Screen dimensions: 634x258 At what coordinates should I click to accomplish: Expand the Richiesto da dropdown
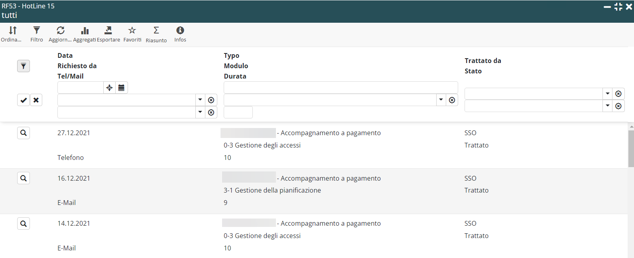[x=200, y=100]
